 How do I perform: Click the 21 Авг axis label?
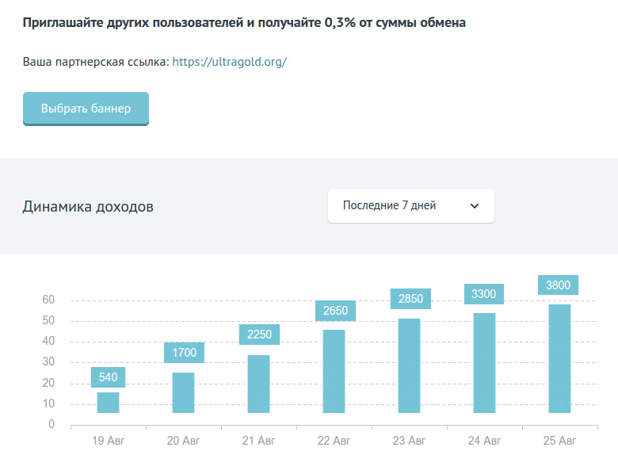tap(258, 441)
